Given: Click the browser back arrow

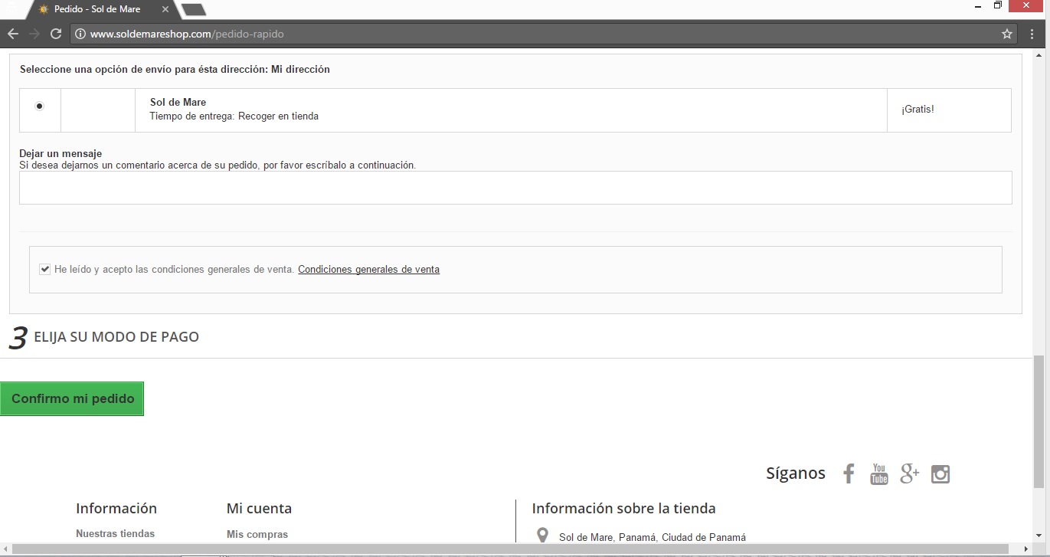Looking at the screenshot, I should click(x=13, y=34).
